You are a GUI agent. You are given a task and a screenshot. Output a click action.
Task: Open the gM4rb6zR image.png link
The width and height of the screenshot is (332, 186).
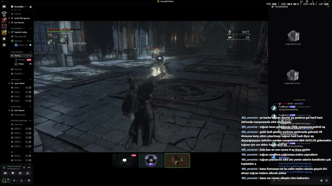coord(295,166)
